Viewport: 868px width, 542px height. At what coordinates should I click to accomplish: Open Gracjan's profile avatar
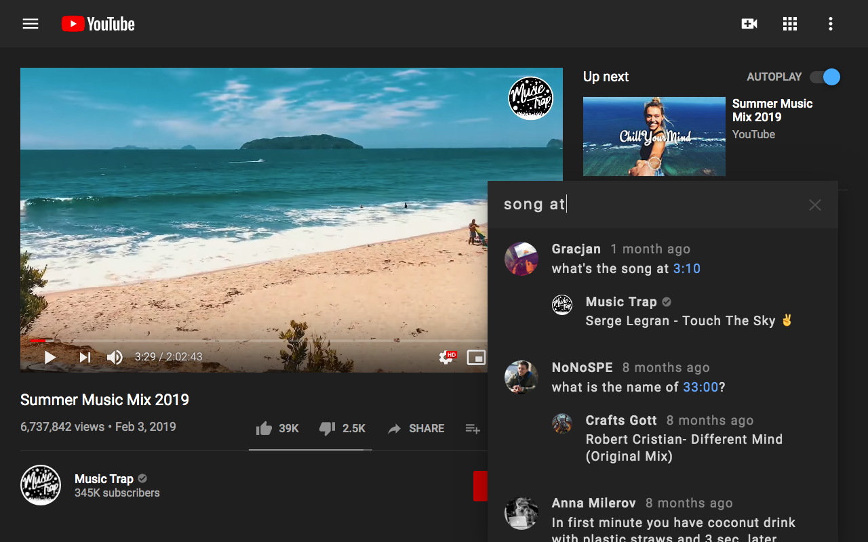coord(521,258)
